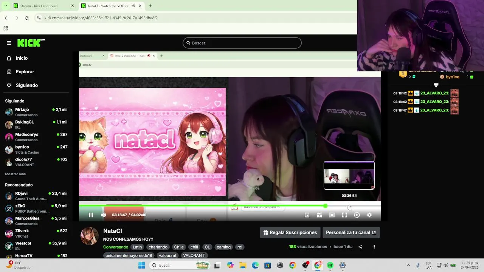Switch the video to fullscreen
The image size is (484, 272).
(x=344, y=215)
